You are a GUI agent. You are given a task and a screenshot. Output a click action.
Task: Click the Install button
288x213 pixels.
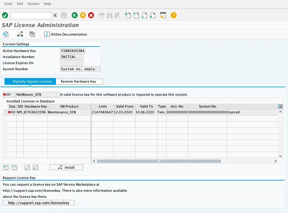pyautogui.click(x=66, y=167)
